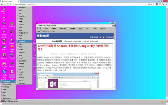Viewport: 168px width, 105px height.
Task: Launch the Piskel desktop icon
Action: [4, 41]
